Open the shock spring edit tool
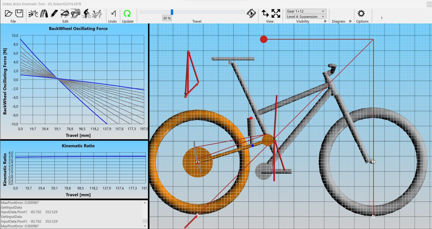The height and width of the screenshot is (229, 432). pos(54,13)
